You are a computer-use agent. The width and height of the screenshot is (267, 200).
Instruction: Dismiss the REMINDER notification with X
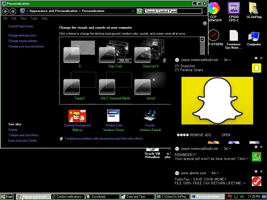point(261,147)
